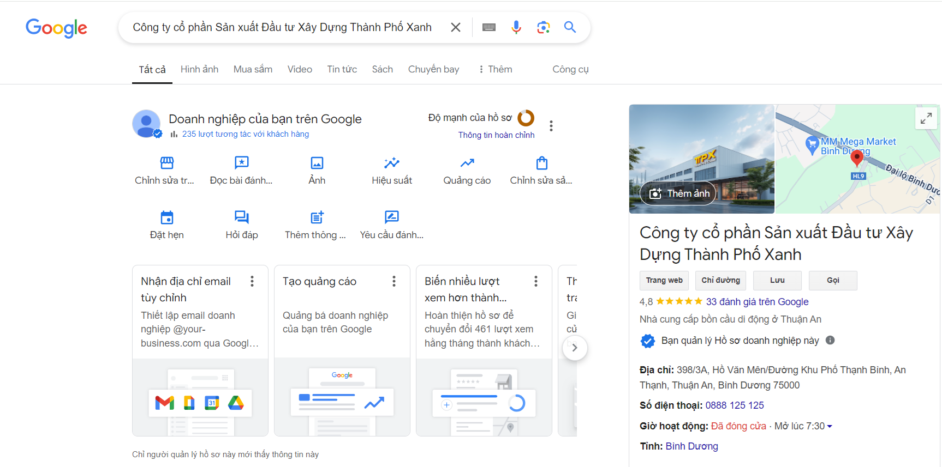942x467 pixels.
Task: Clear the search box text
Action: click(x=456, y=27)
